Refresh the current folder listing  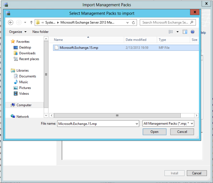point(133,23)
